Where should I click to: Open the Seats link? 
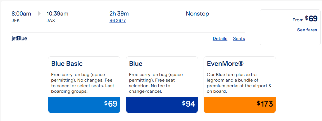pyautogui.click(x=239, y=39)
